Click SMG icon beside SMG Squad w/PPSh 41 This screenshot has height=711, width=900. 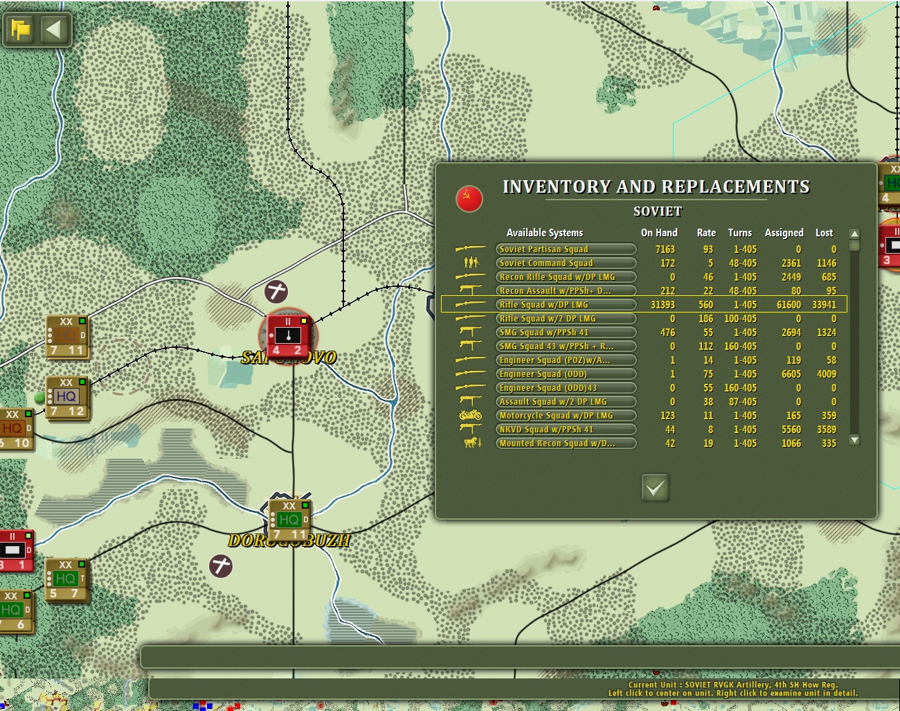coord(470,332)
